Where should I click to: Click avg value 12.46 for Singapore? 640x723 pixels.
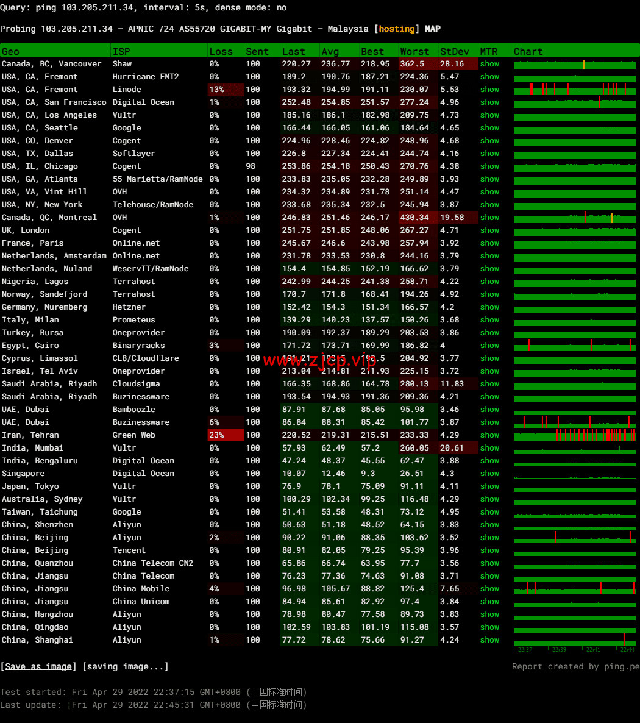(333, 474)
